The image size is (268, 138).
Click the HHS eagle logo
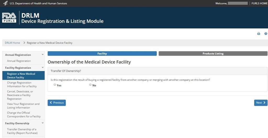pyautogui.click(x=5, y=3)
